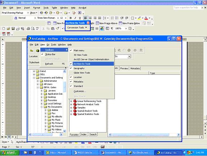Click Refresh in View menu
This screenshot has height=156, width=207.
click(54, 64)
